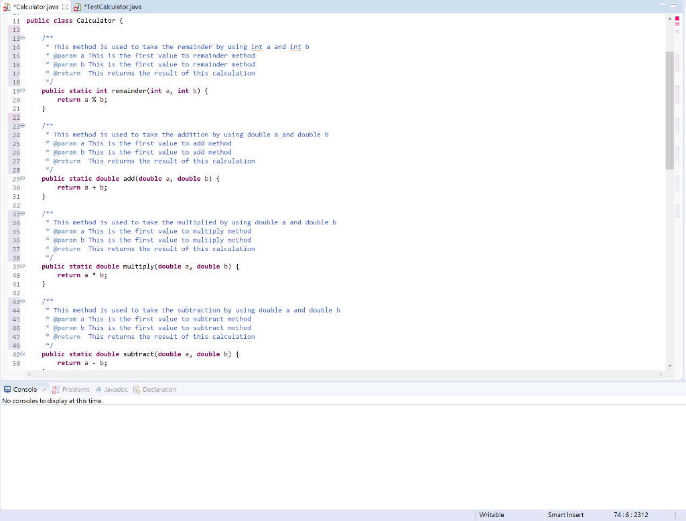Click the TestCalculator.java file icon
Image resolution: width=686 pixels, height=521 pixels.
click(x=78, y=7)
